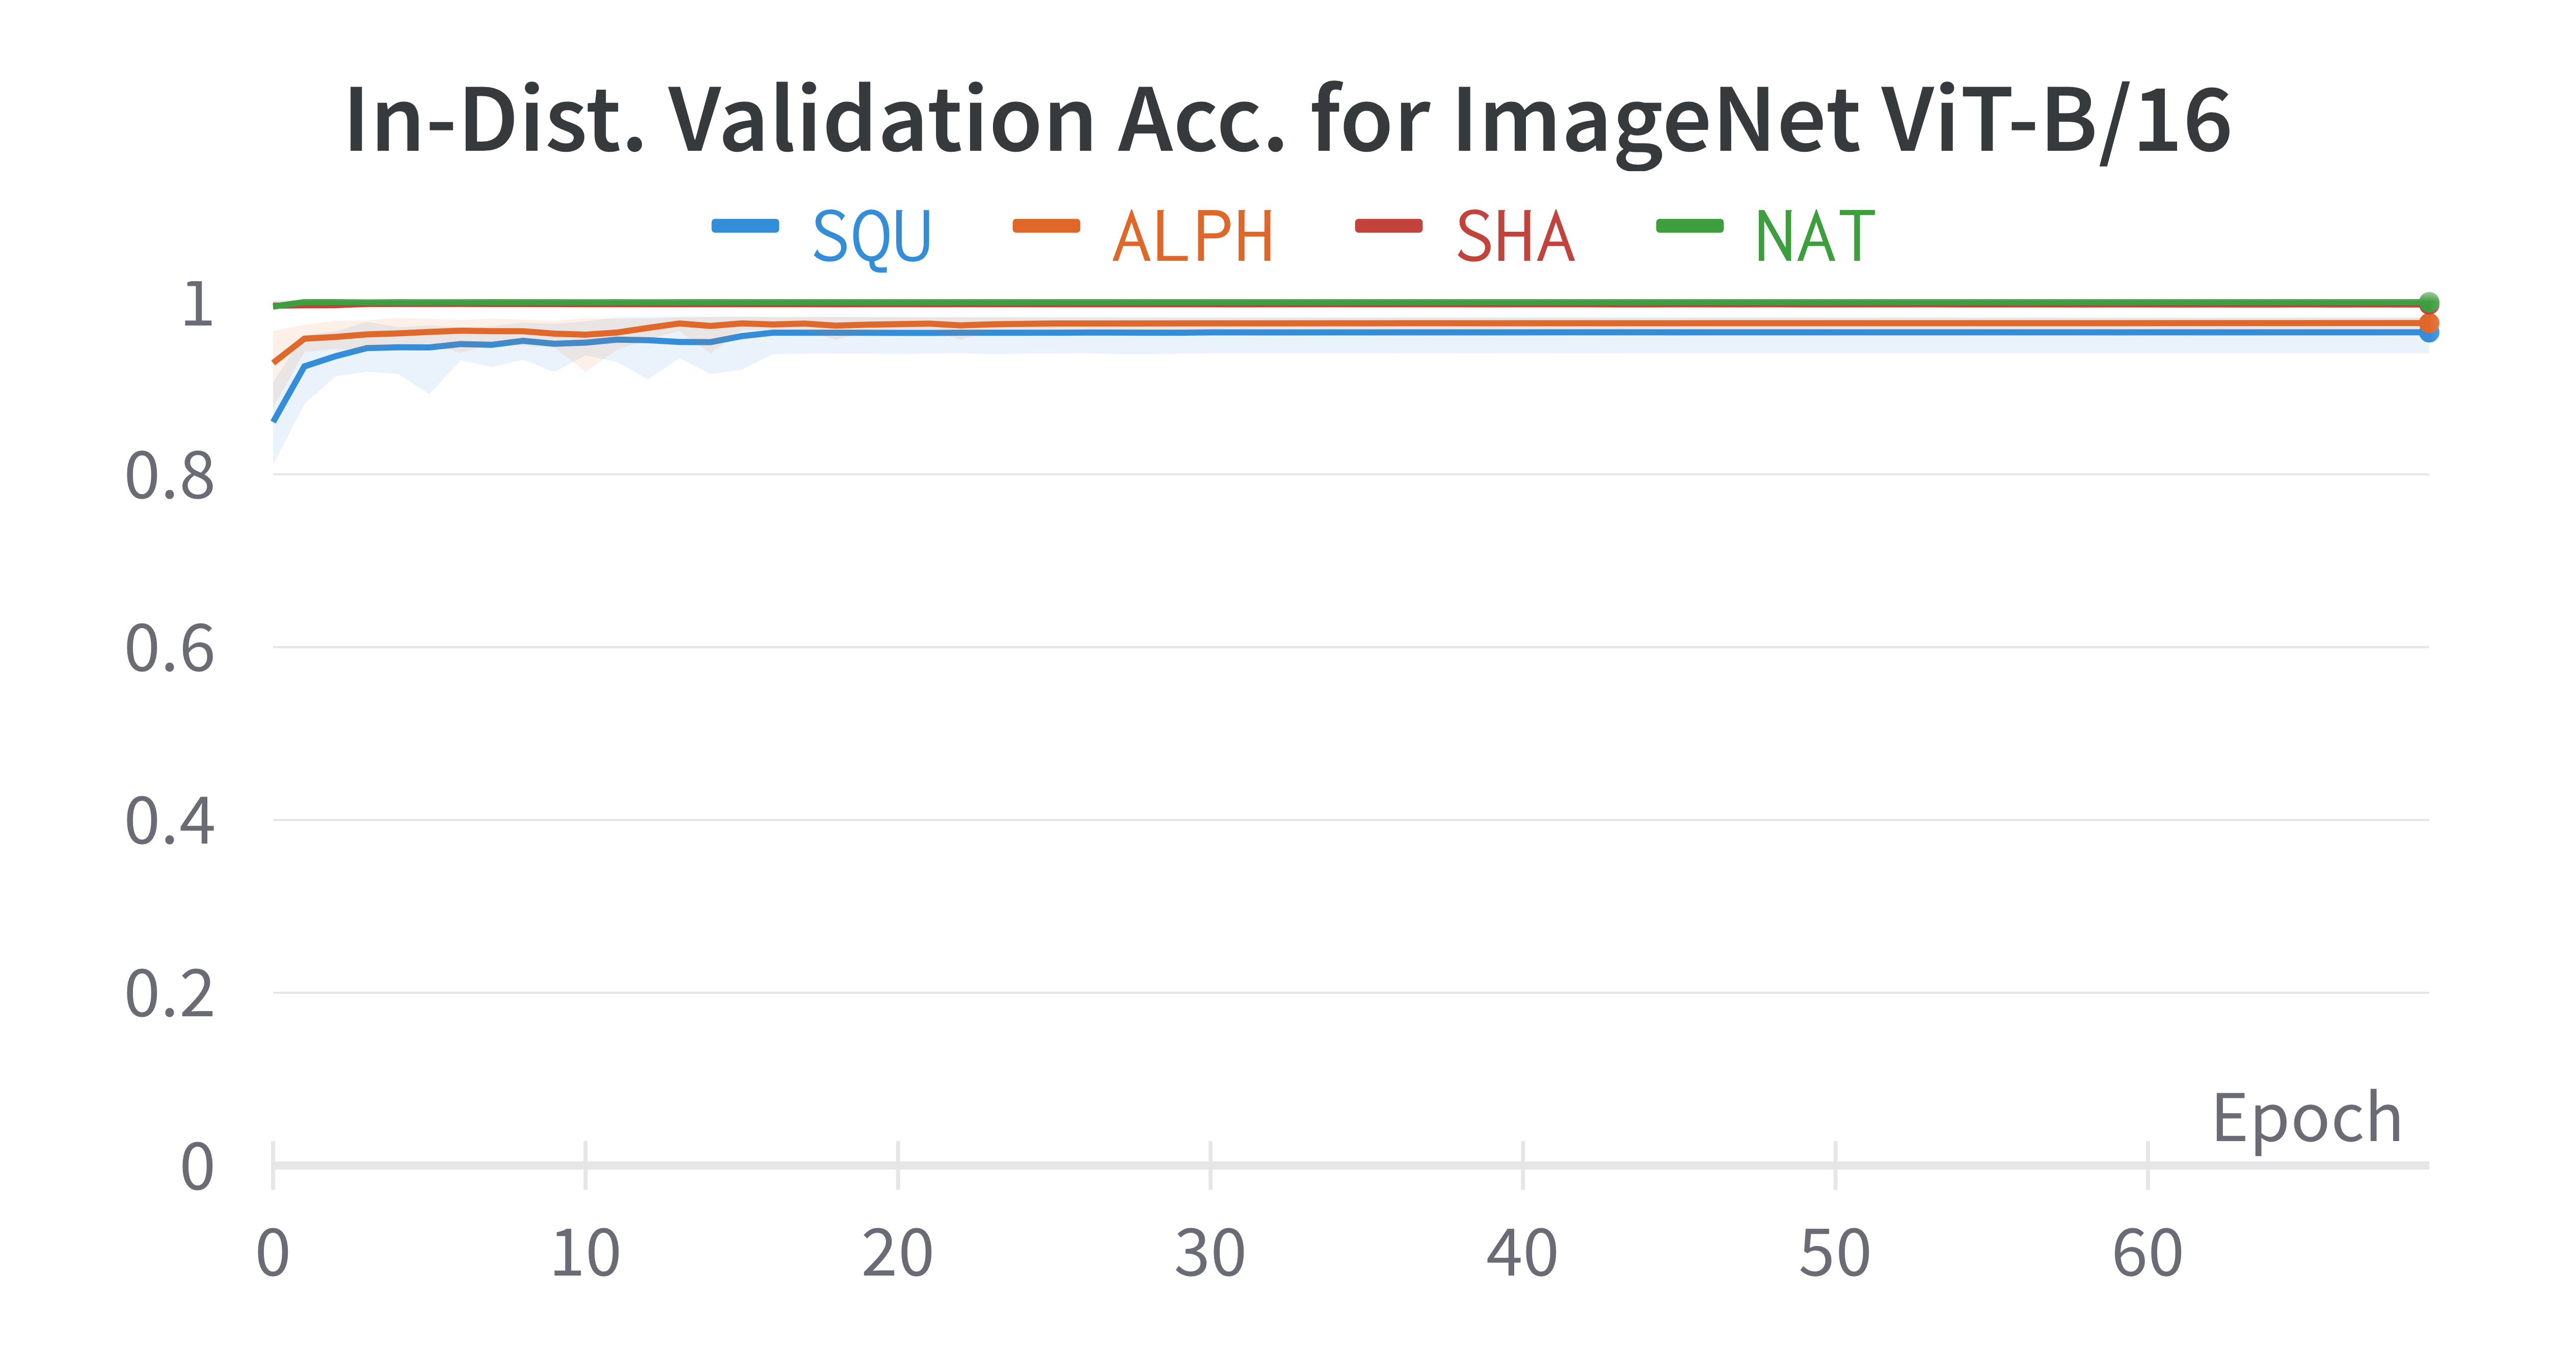Click the 60 tick label on the epoch axis

[x=2147, y=1254]
